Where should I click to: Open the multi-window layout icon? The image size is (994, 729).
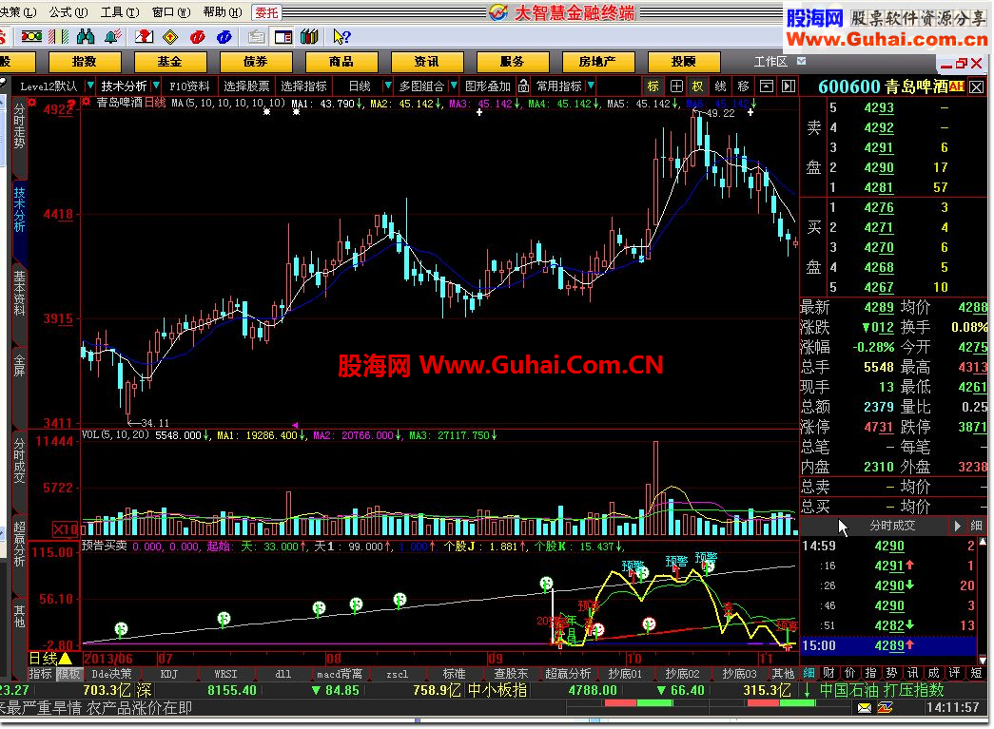284,35
